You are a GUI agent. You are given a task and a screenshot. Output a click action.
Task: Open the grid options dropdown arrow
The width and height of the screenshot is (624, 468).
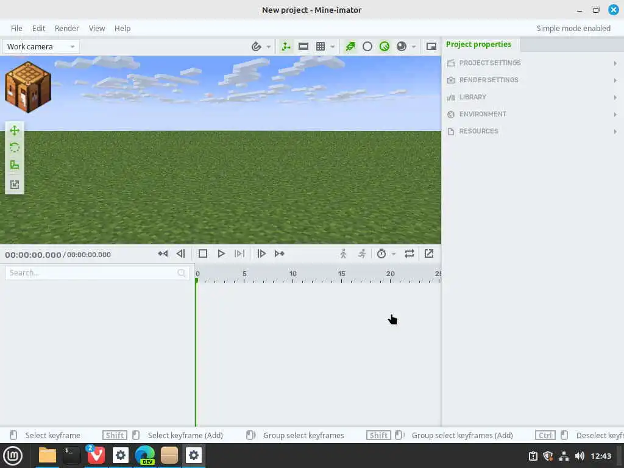pos(332,46)
